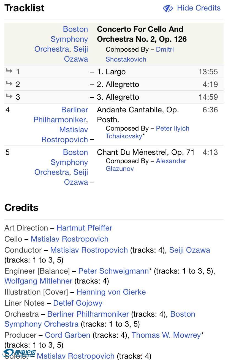Open Hartmut Pfeiffer art direction credit

84,228
